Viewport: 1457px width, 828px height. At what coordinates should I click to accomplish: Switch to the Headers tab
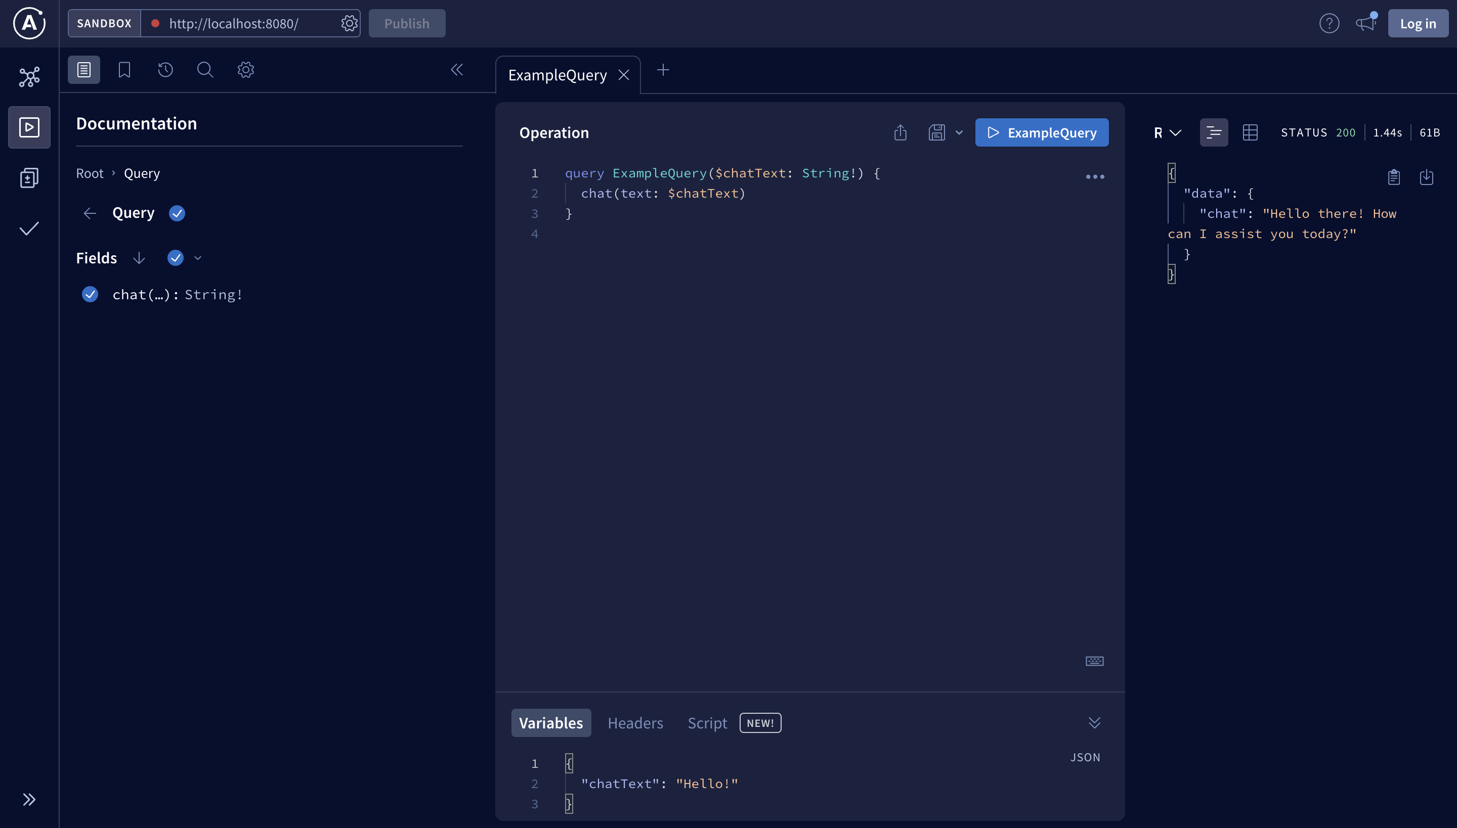coord(635,723)
